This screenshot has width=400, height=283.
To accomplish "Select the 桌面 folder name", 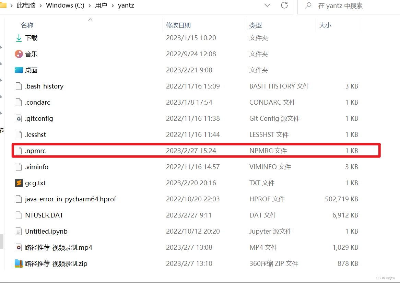I will tap(31, 70).
